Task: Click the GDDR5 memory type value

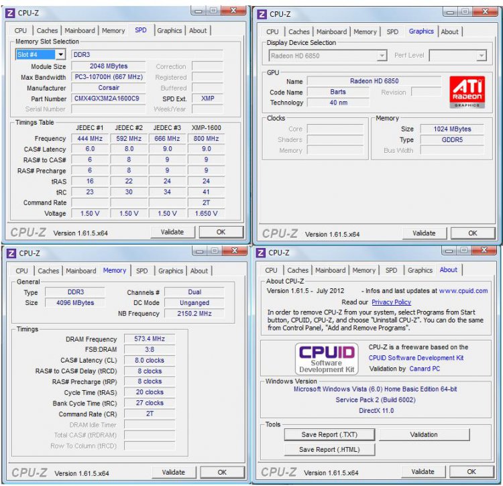Action: pos(452,140)
